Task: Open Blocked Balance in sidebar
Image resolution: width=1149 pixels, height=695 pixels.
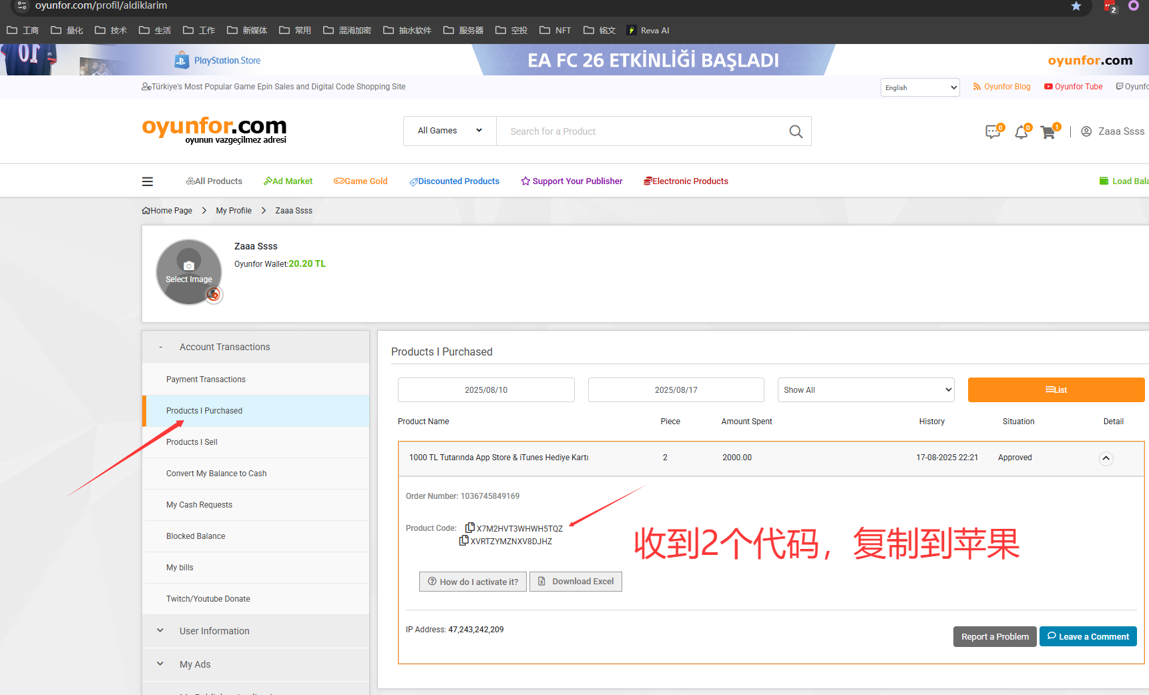Action: click(x=256, y=536)
